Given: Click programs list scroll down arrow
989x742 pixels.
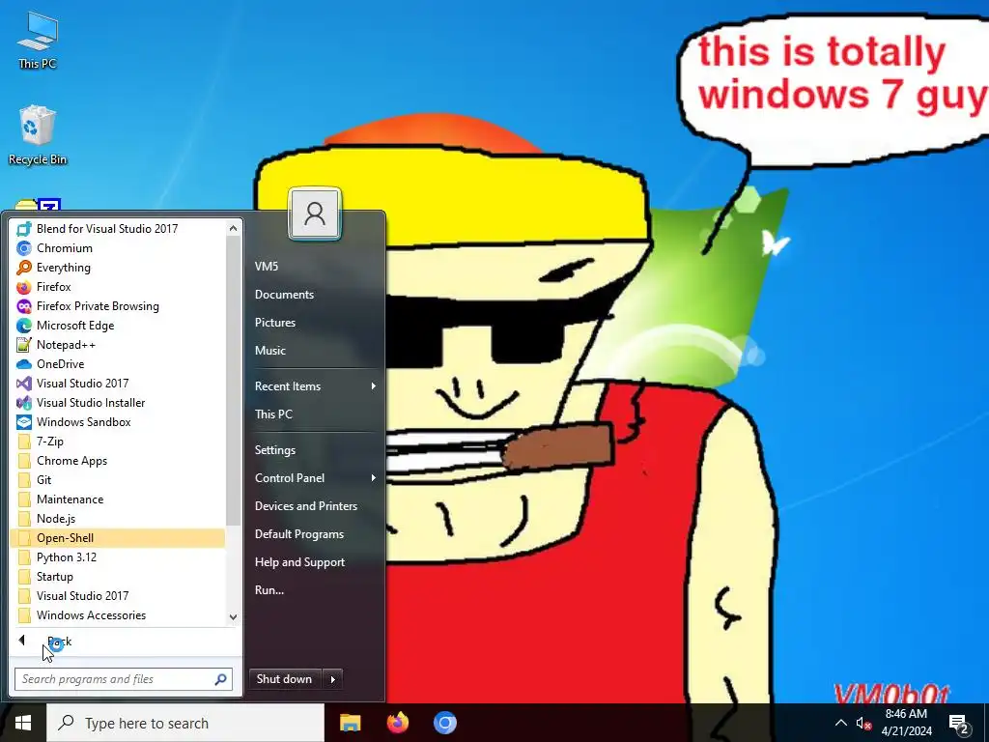Looking at the screenshot, I should [234, 617].
